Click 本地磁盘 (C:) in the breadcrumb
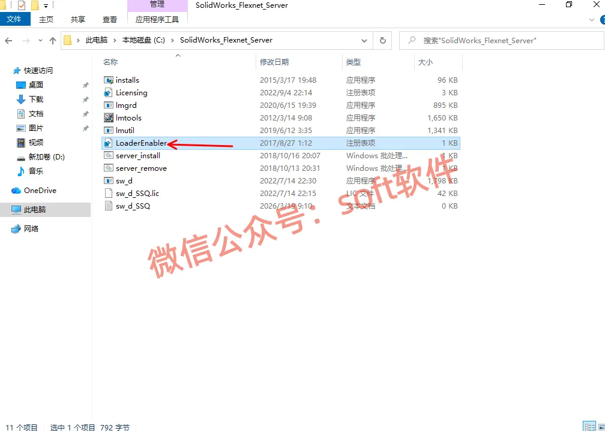The height and width of the screenshot is (431, 605). (x=143, y=40)
